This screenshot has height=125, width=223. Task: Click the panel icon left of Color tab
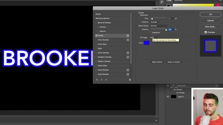(162, 2)
